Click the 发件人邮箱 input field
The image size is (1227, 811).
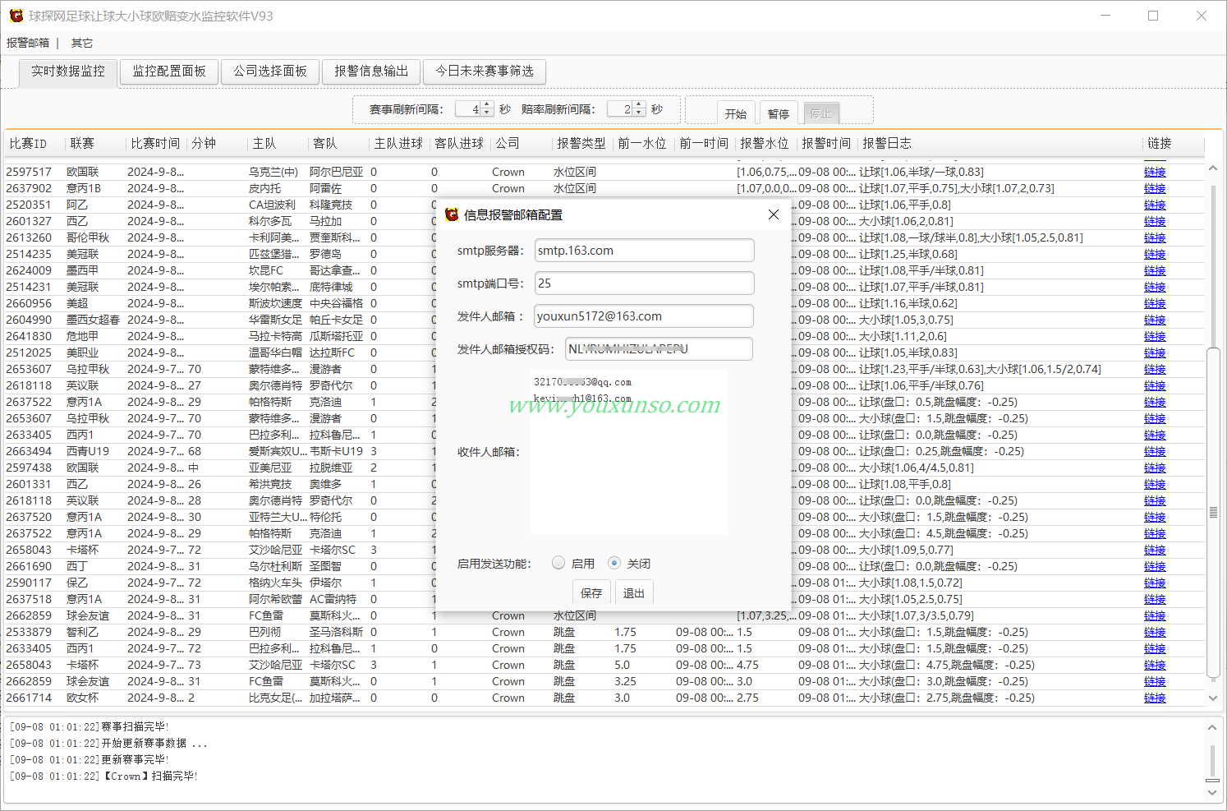click(x=644, y=316)
